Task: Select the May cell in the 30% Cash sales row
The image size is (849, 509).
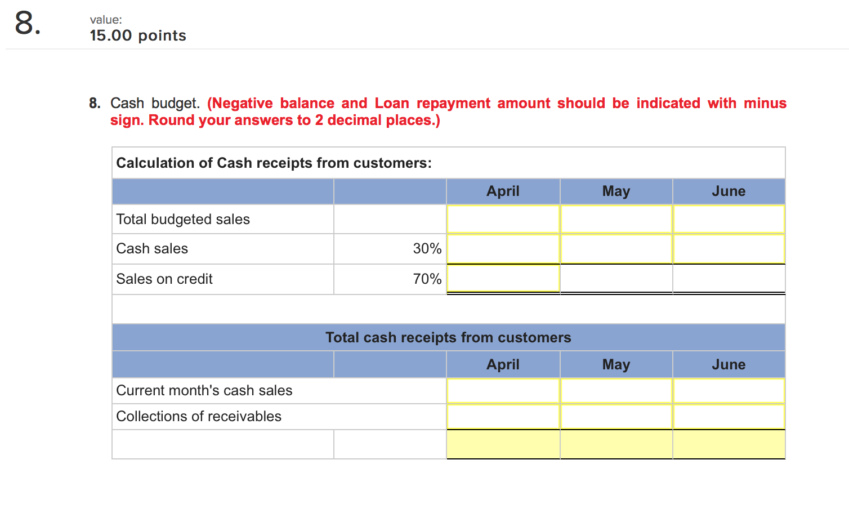Action: (x=616, y=249)
